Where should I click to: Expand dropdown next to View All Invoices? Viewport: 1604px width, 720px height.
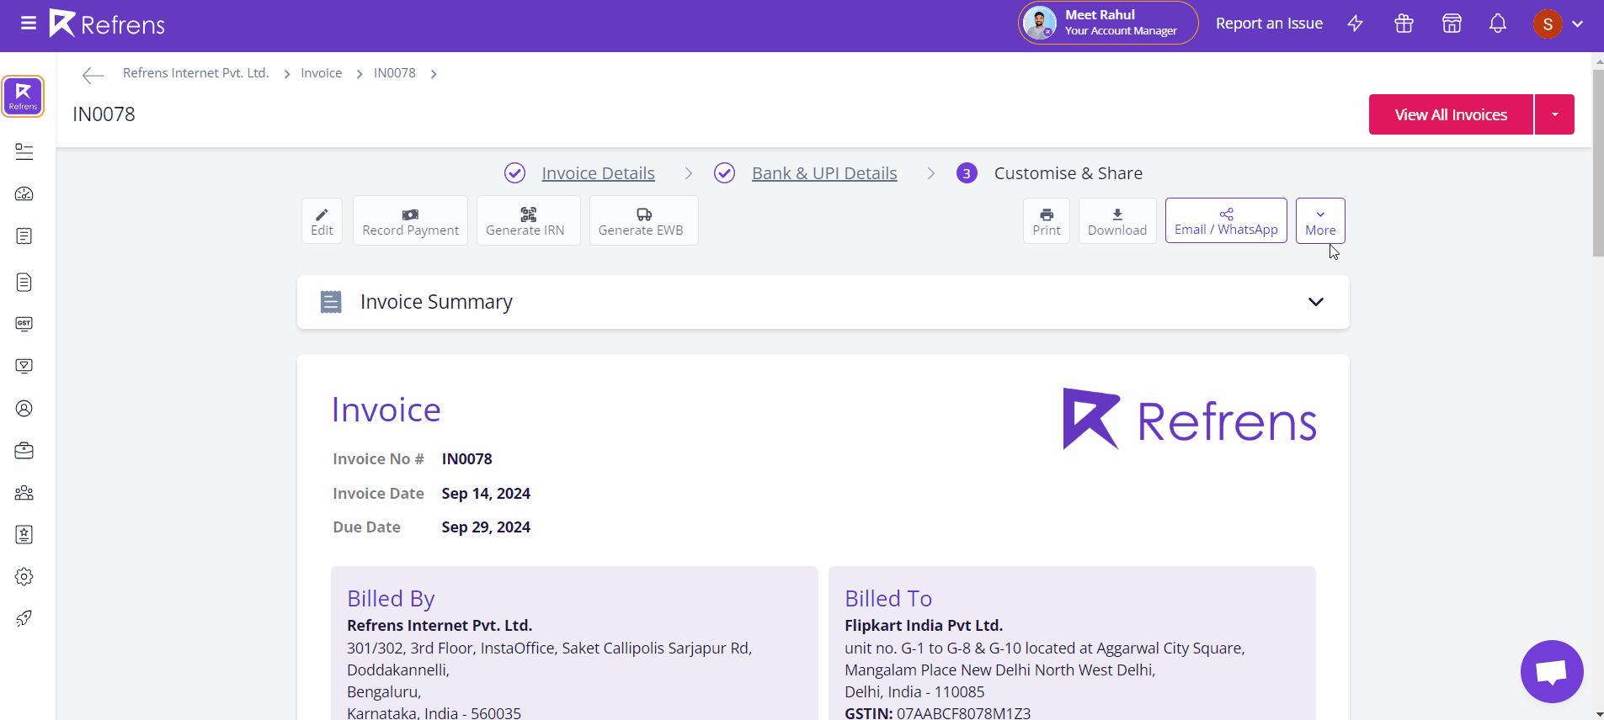(x=1554, y=114)
